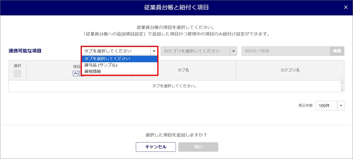Click the category dropdown arrow button
353x159 pixels.
(233, 51)
